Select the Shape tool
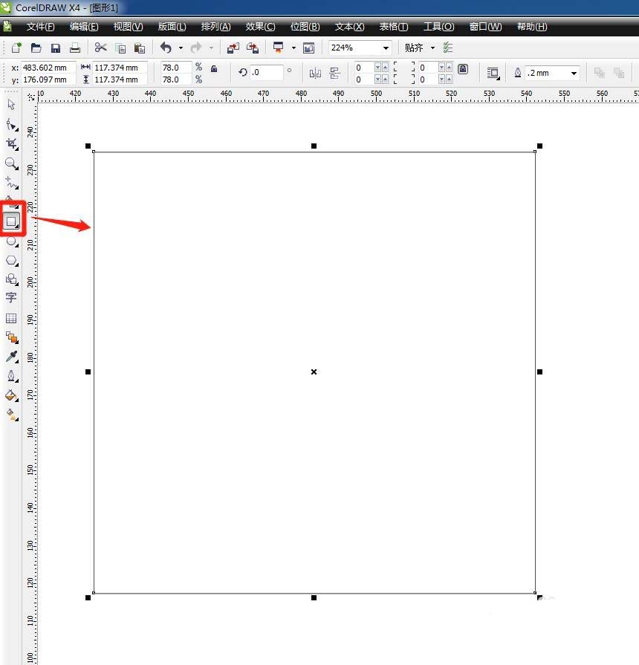The width and height of the screenshot is (639, 665). [11, 124]
